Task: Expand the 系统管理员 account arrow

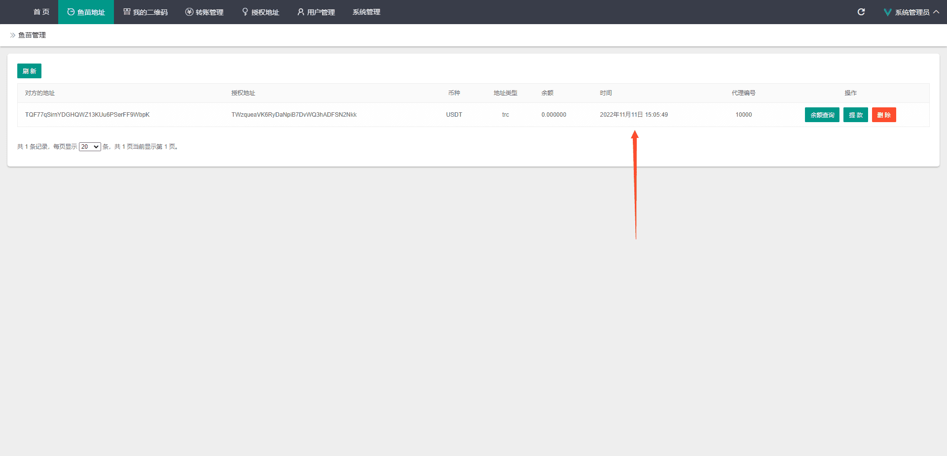Action: pyautogui.click(x=936, y=12)
